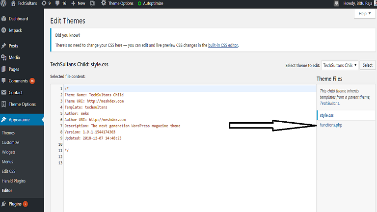Go to Edit CSS under Appearance

point(9,171)
